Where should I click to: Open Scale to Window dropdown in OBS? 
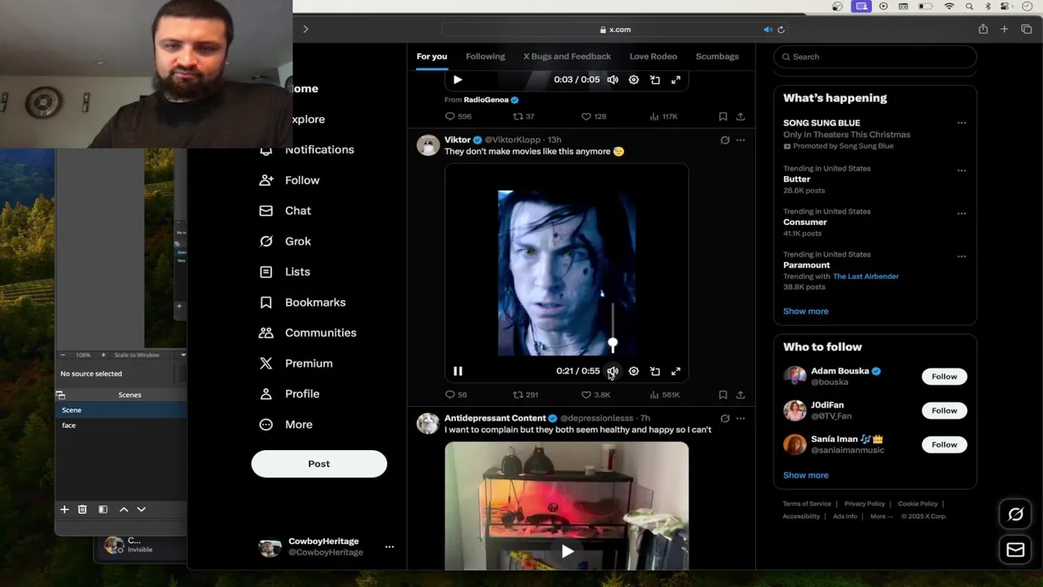(150, 355)
